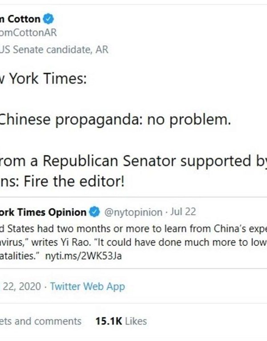Click the Twitter Web App source link
Screen dimensions: 267x341
pyautogui.click(x=87, y=286)
